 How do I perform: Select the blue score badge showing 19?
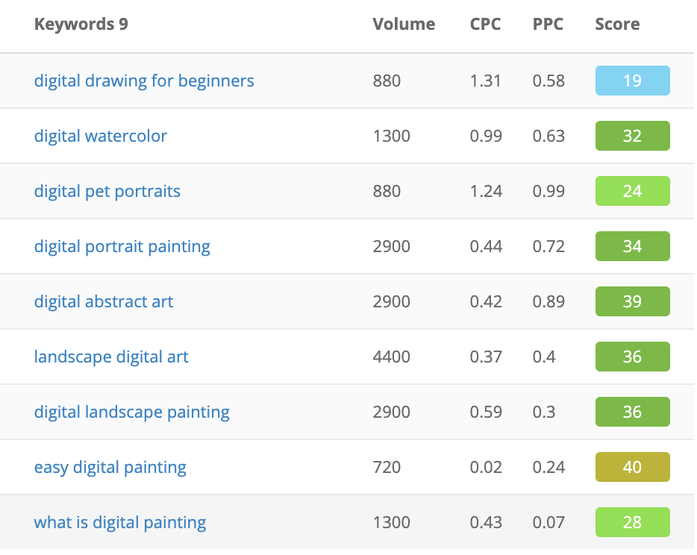coord(632,81)
